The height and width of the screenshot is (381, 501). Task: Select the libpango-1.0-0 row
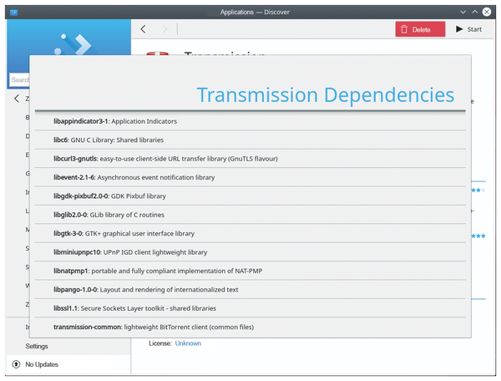tap(250, 290)
